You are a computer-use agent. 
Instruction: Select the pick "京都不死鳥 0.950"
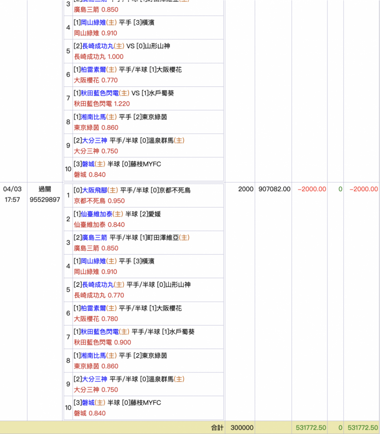pos(99,201)
